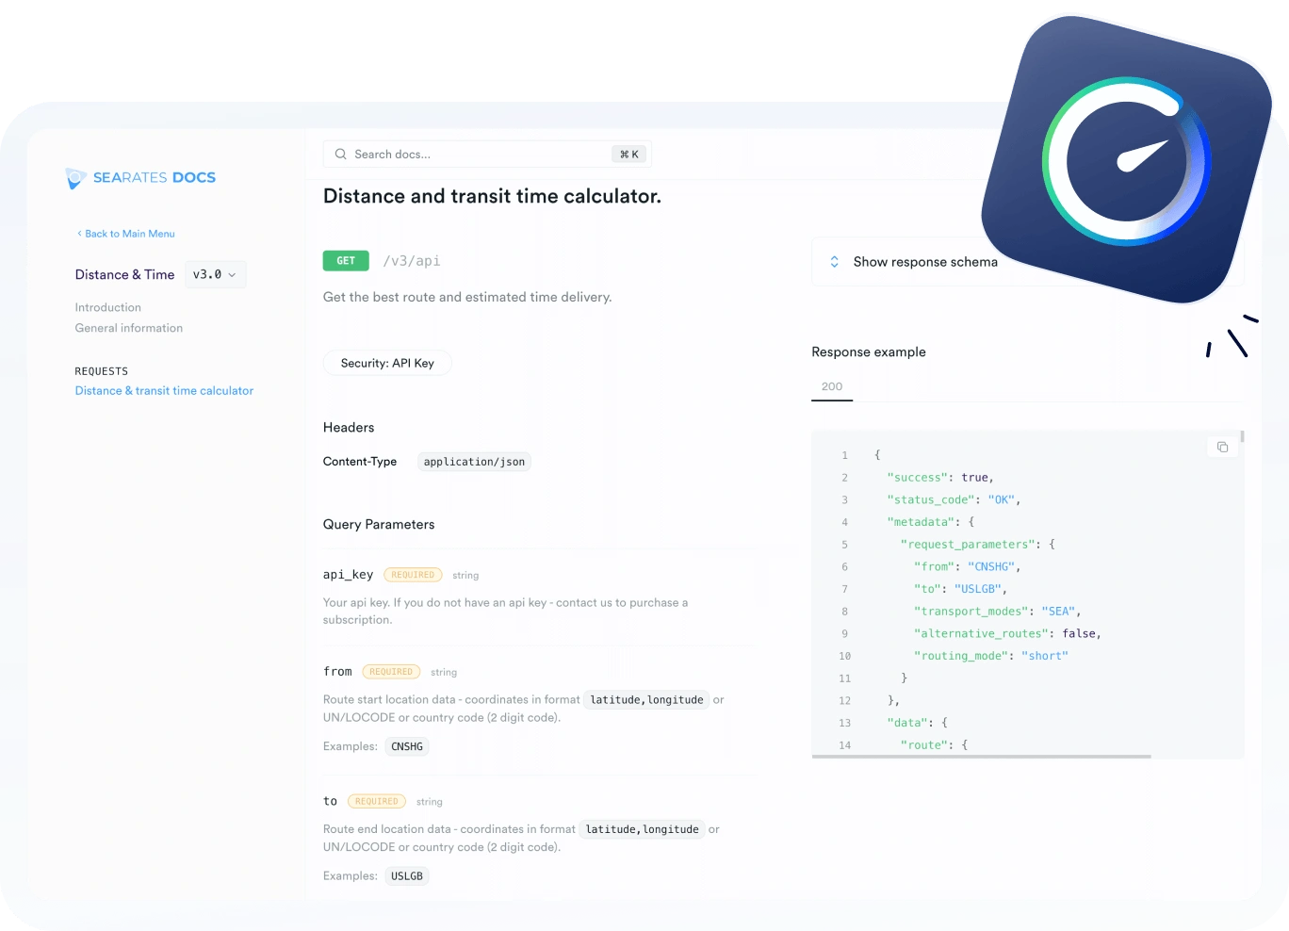
Task: Click Distance and transit time calculator title
Action: click(x=492, y=196)
